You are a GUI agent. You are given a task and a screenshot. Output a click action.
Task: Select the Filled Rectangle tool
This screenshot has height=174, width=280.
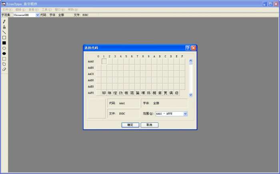tap(4, 43)
